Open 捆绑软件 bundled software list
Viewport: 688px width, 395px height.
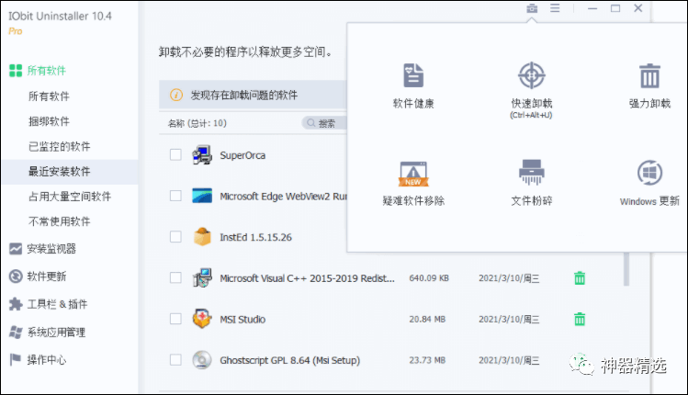coord(48,121)
